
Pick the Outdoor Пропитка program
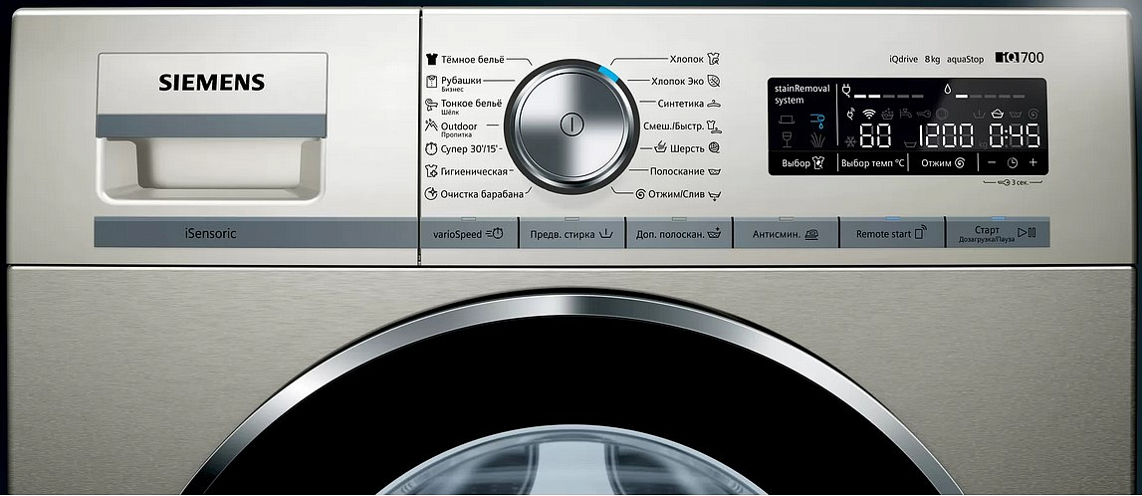457,128
